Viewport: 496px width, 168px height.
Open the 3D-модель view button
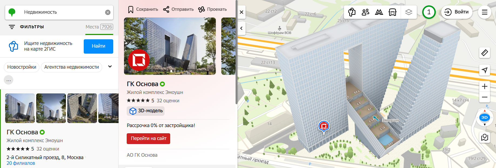(x=146, y=111)
